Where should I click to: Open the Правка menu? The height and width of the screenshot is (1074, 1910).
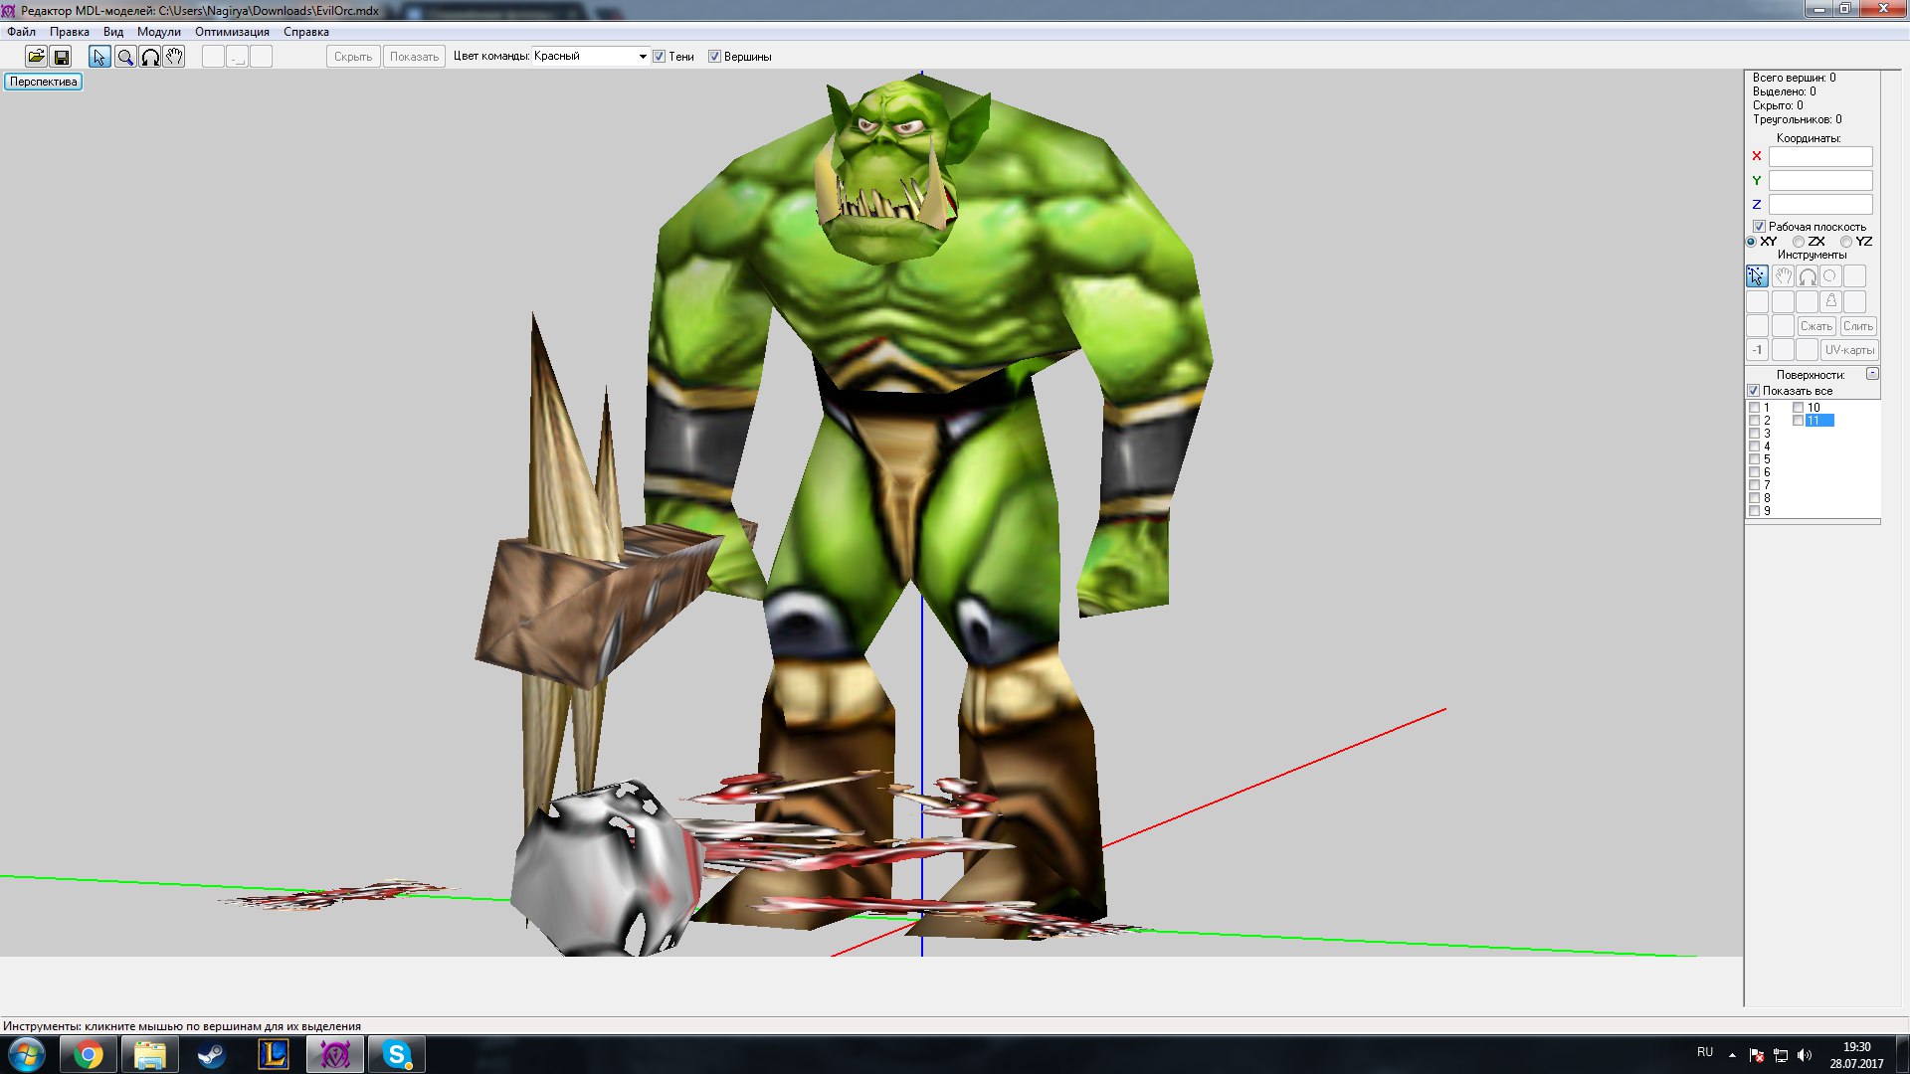tap(70, 32)
